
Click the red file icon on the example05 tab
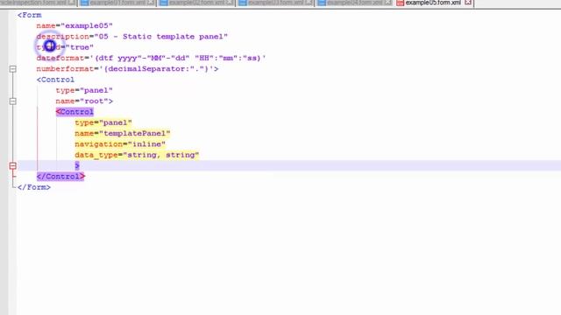coord(400,3)
